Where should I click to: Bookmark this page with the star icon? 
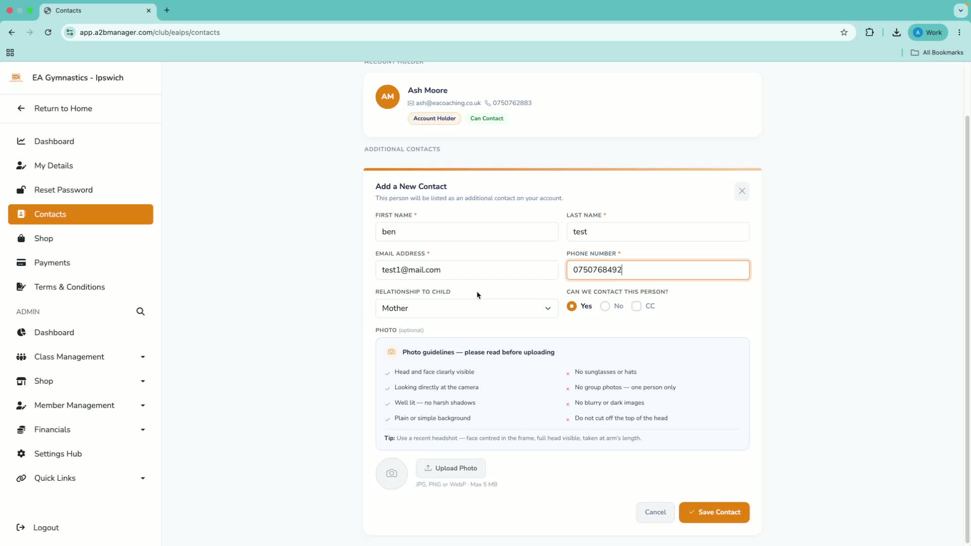844,32
